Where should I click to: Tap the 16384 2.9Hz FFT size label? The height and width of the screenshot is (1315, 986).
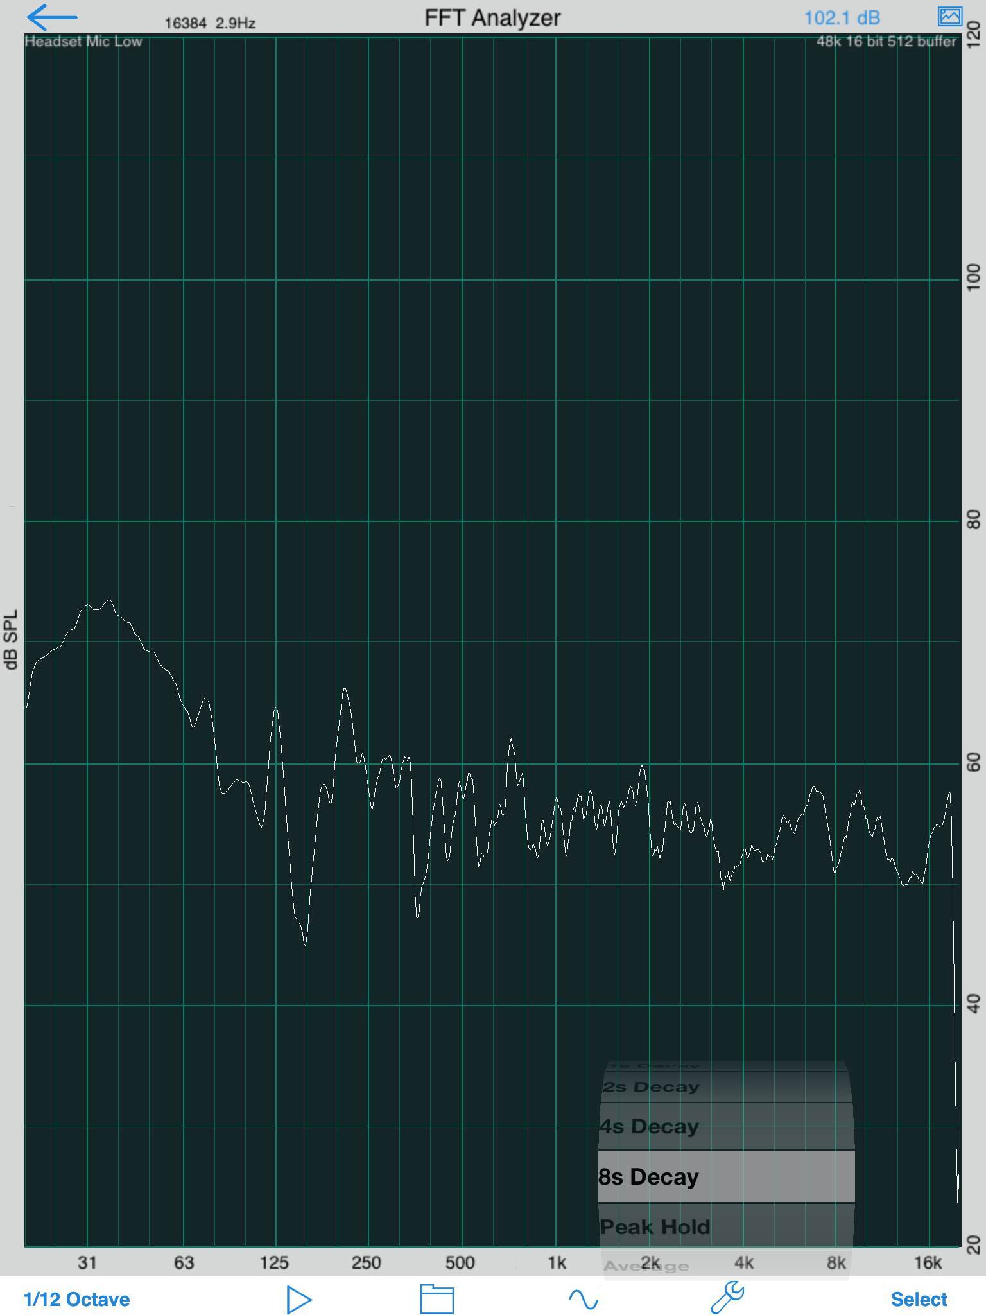(210, 23)
